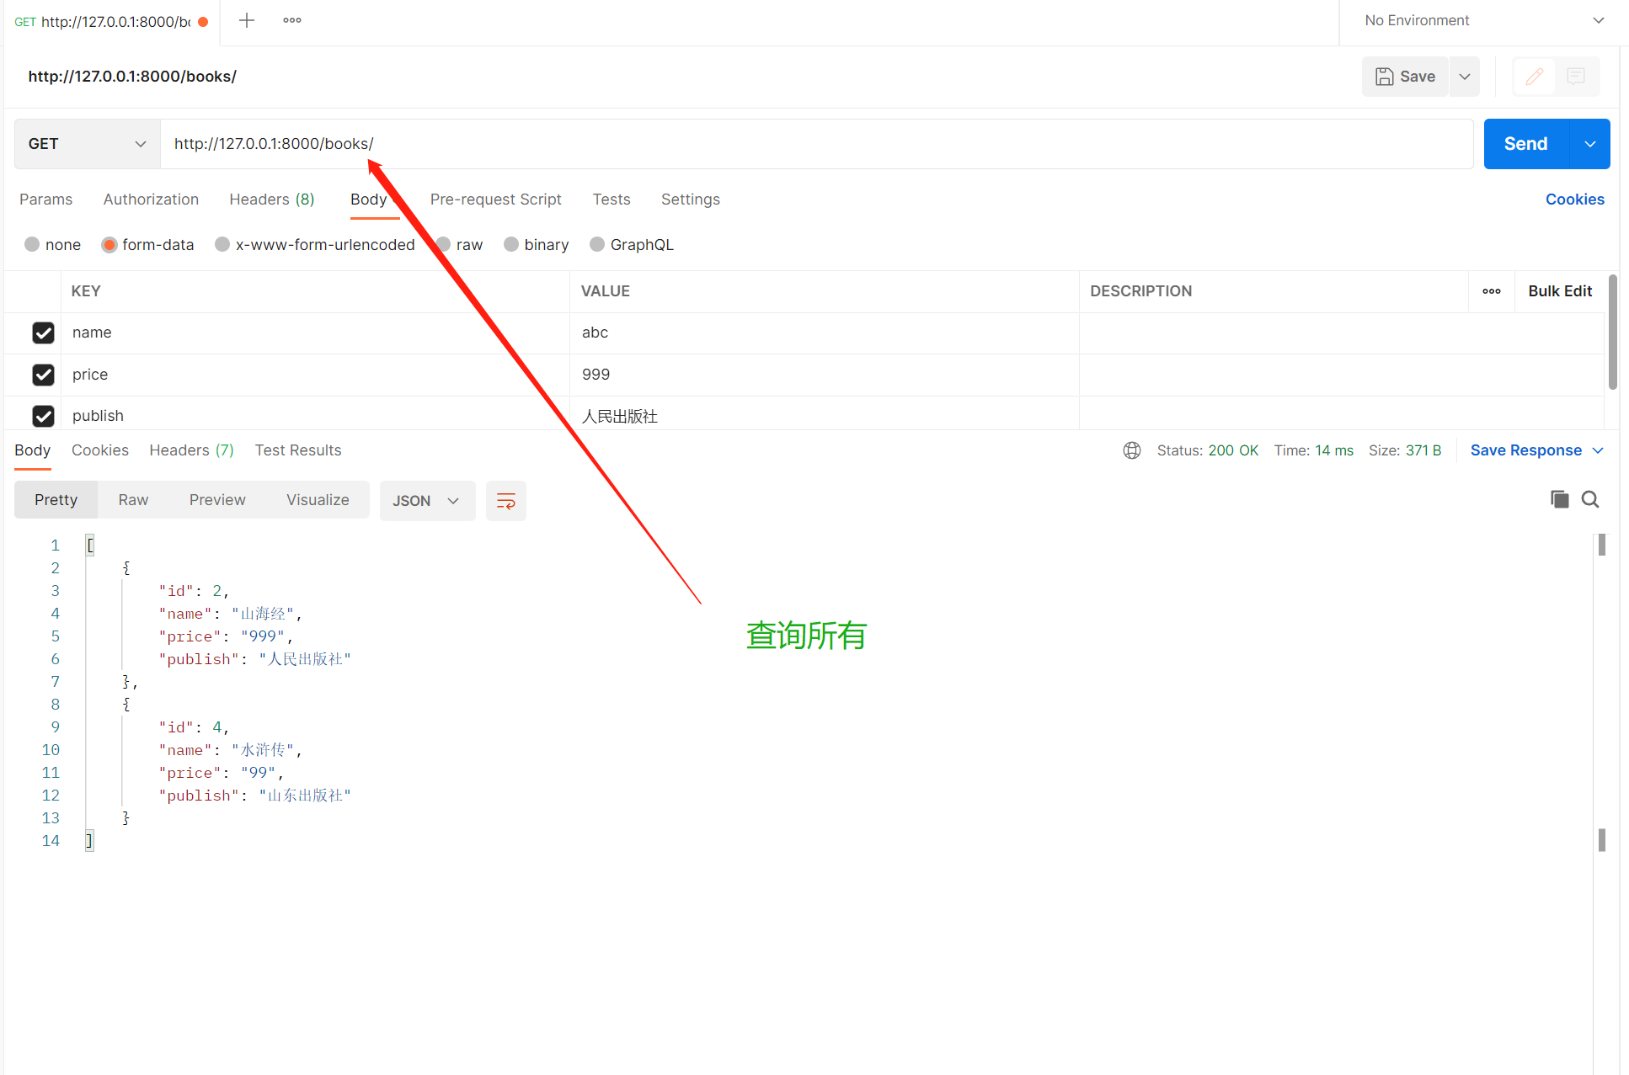Click the Cookies link
Image resolution: width=1629 pixels, height=1075 pixels.
pyautogui.click(x=1574, y=200)
